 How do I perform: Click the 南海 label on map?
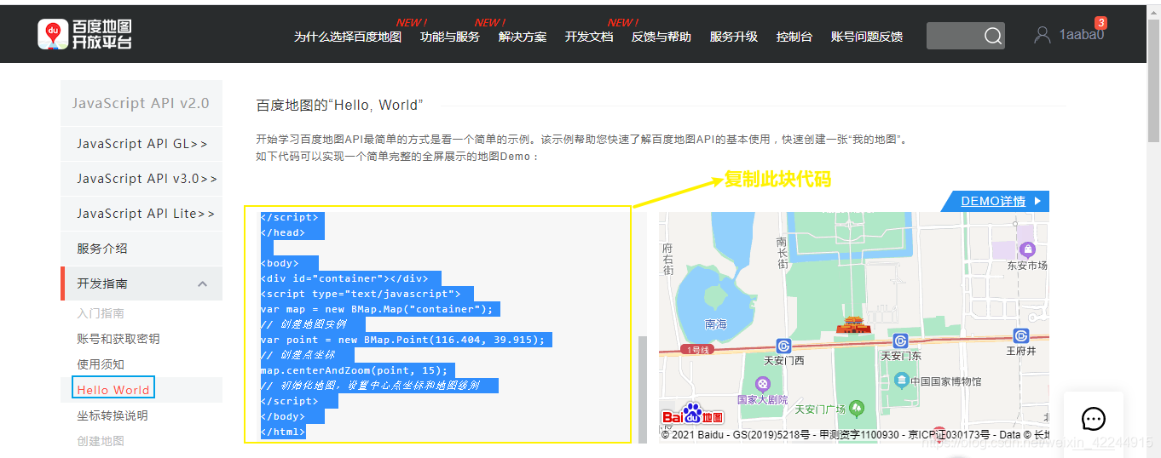click(x=716, y=324)
